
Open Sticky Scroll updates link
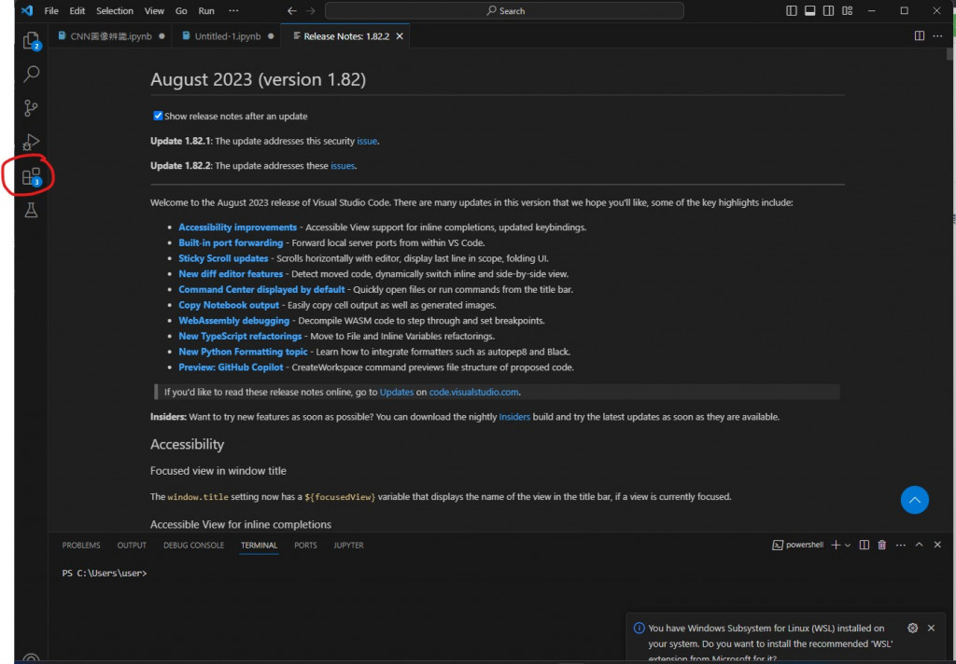coord(223,258)
